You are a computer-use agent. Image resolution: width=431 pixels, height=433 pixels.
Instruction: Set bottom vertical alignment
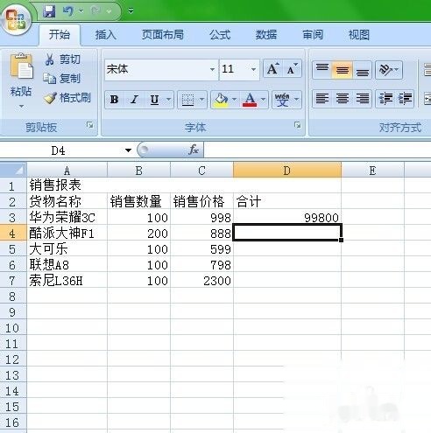pos(362,70)
